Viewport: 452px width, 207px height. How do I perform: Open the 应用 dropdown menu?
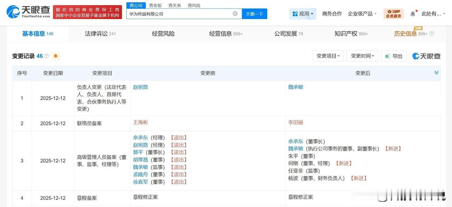(303, 14)
